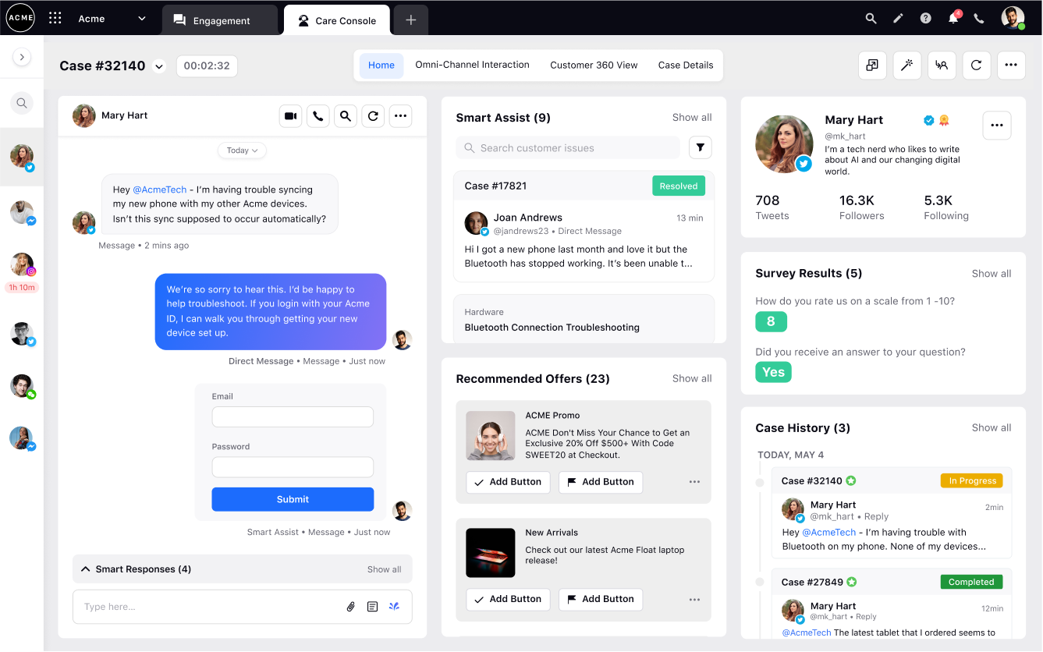Open the Instagram conversation marked 1h 10m
Viewport: 1043px width, 652px height.
(22, 265)
